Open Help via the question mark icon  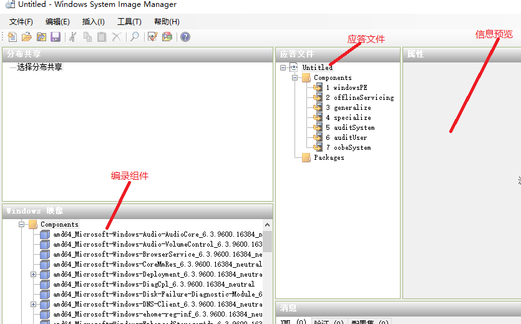185,37
